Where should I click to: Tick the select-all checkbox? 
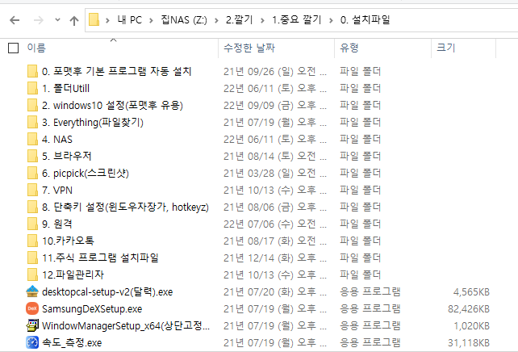click(x=13, y=48)
